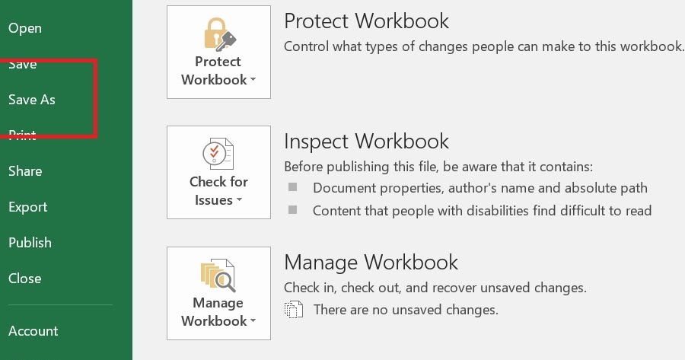
Task: Open the Publish section
Action: [x=30, y=243]
